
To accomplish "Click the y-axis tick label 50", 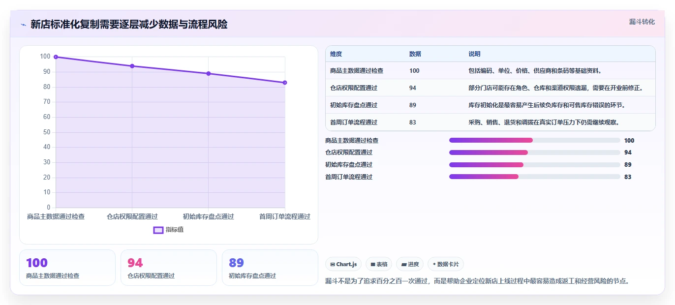I will [x=47, y=132].
